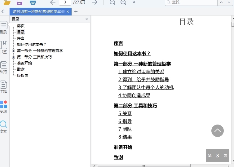Open link 3 了解团队中每个人的动机

[146, 87]
